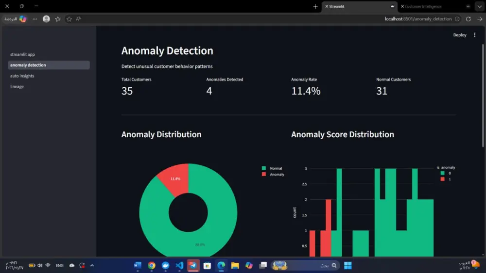Click the taskbar search box

305,266
